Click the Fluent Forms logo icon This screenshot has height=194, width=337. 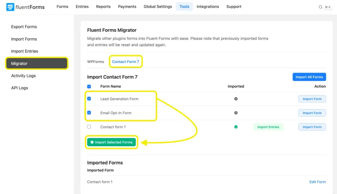point(10,7)
